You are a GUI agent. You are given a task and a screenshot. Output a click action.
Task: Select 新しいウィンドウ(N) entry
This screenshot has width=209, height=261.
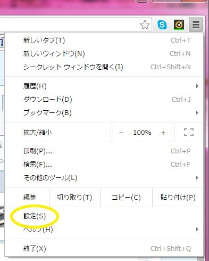click(104, 54)
